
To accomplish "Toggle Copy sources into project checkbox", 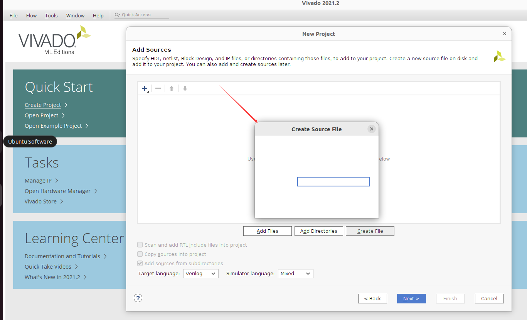I will [x=140, y=254].
